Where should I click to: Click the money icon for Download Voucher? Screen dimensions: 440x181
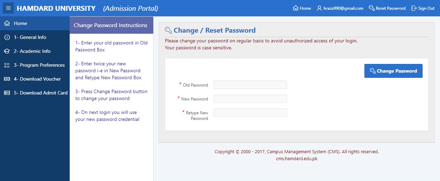[x=7, y=79]
